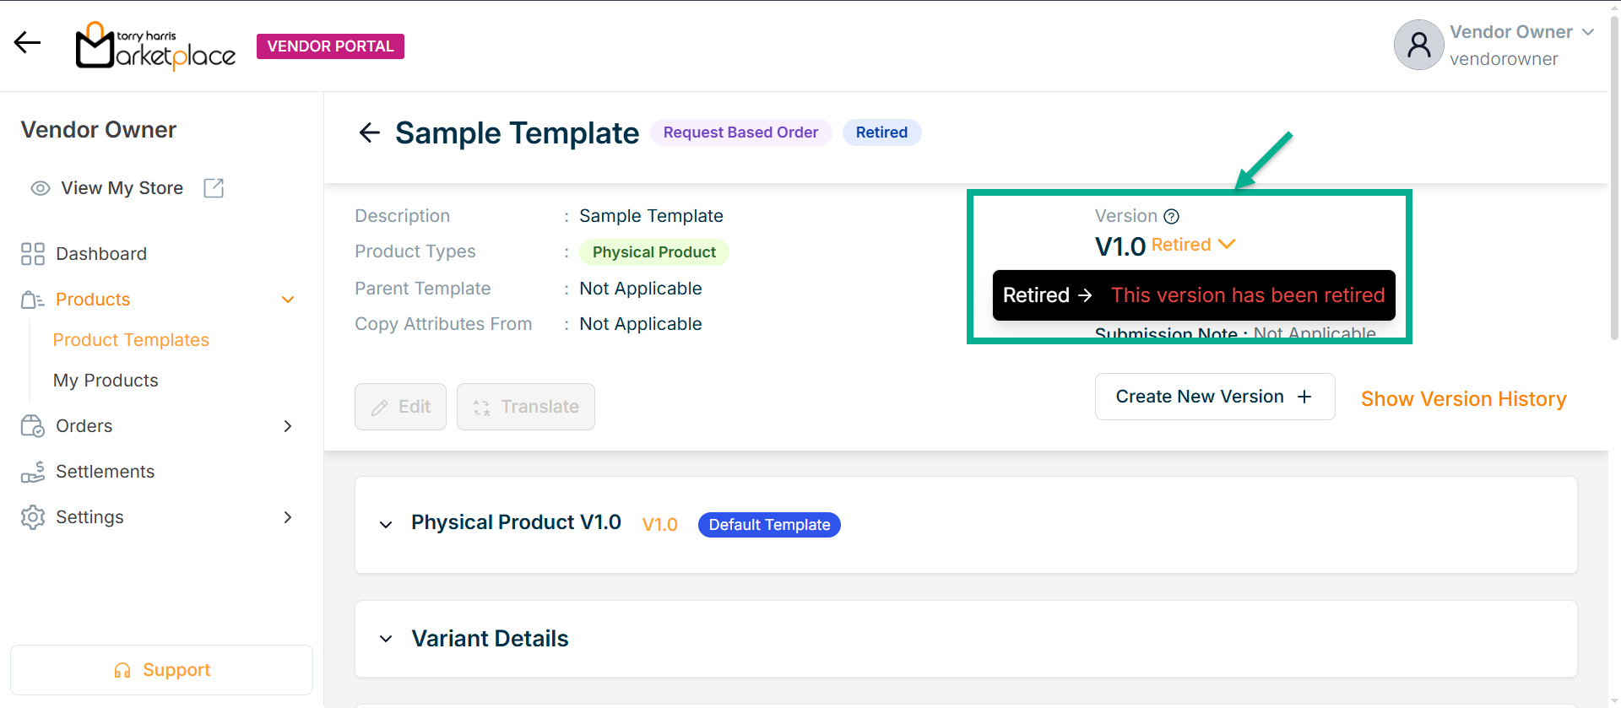Click the Settlements hand-coin icon
This screenshot has width=1621, height=708.
[33, 472]
